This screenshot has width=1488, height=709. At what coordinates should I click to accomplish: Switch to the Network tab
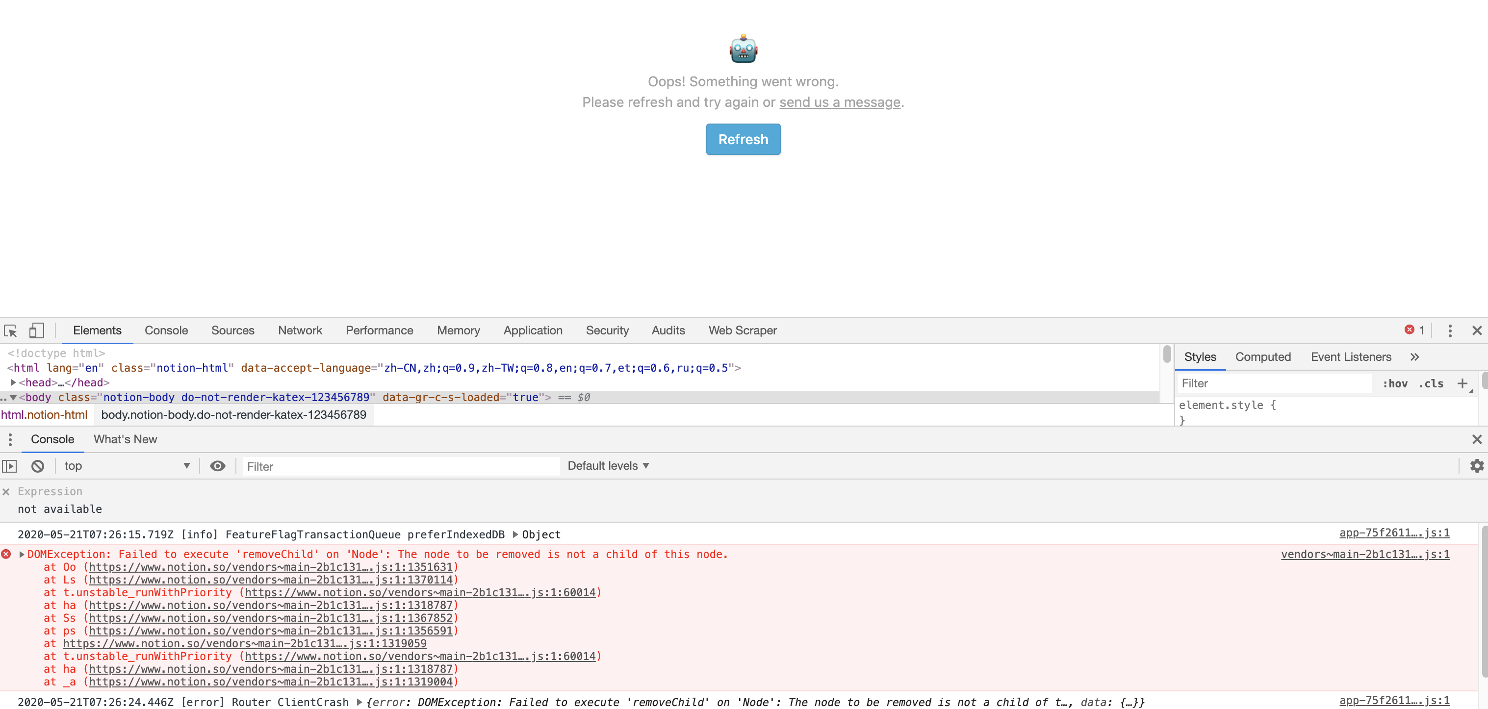coord(300,330)
